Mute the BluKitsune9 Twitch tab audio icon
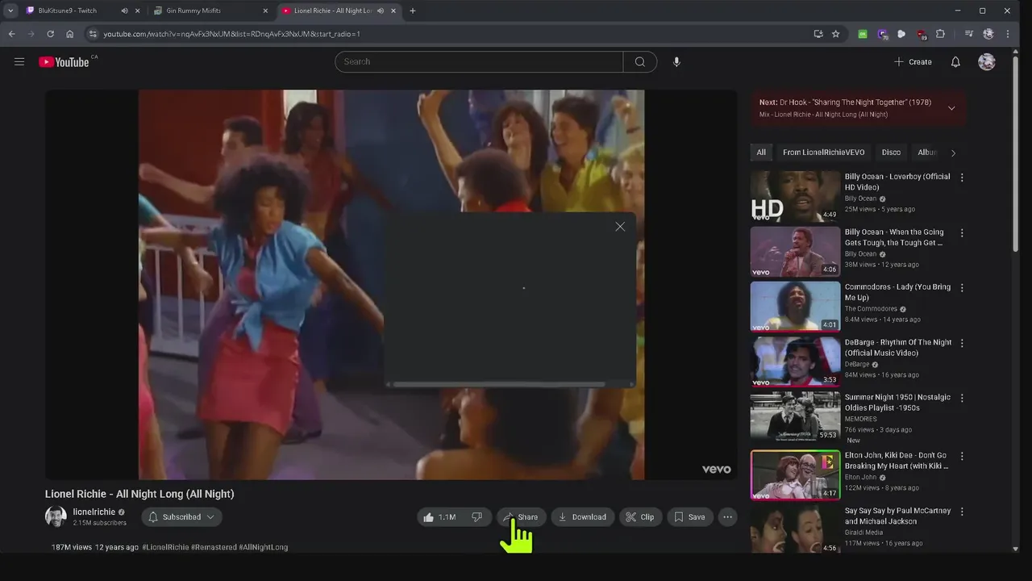1032x581 pixels. [x=124, y=10]
